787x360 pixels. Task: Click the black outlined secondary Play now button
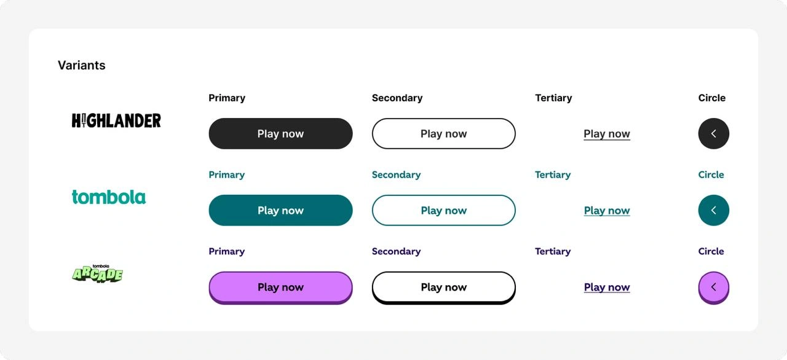443,133
